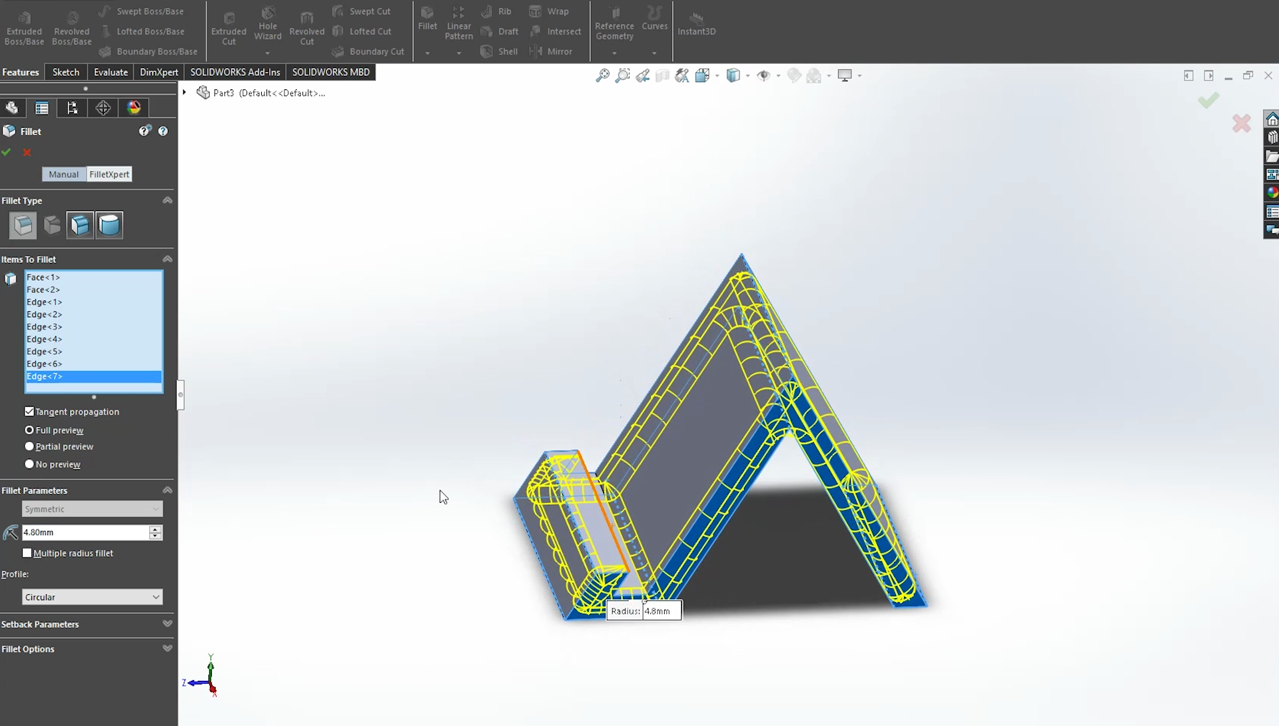Open FeatureManager design tree tab
The image size is (1279, 726).
click(x=12, y=108)
